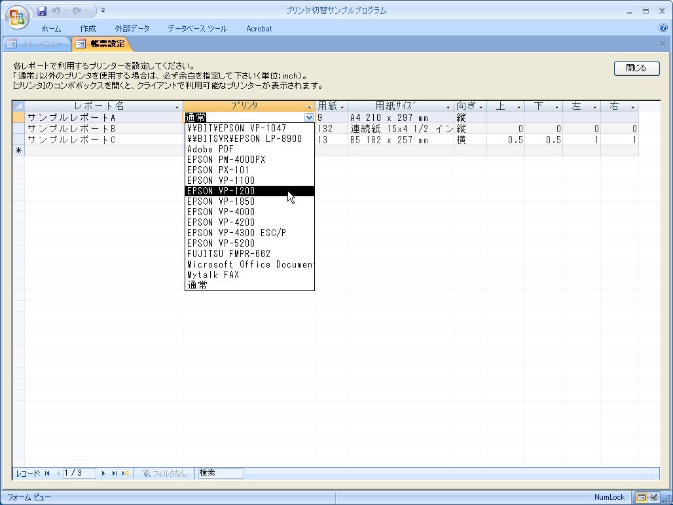Click the Office button
This screenshot has height=505, width=673.
pyautogui.click(x=17, y=18)
